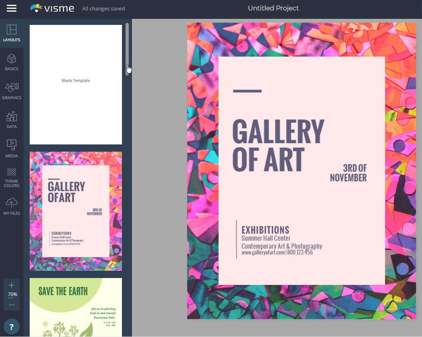Open the 70% zoom level value
This screenshot has height=337, width=422.
coord(12,294)
